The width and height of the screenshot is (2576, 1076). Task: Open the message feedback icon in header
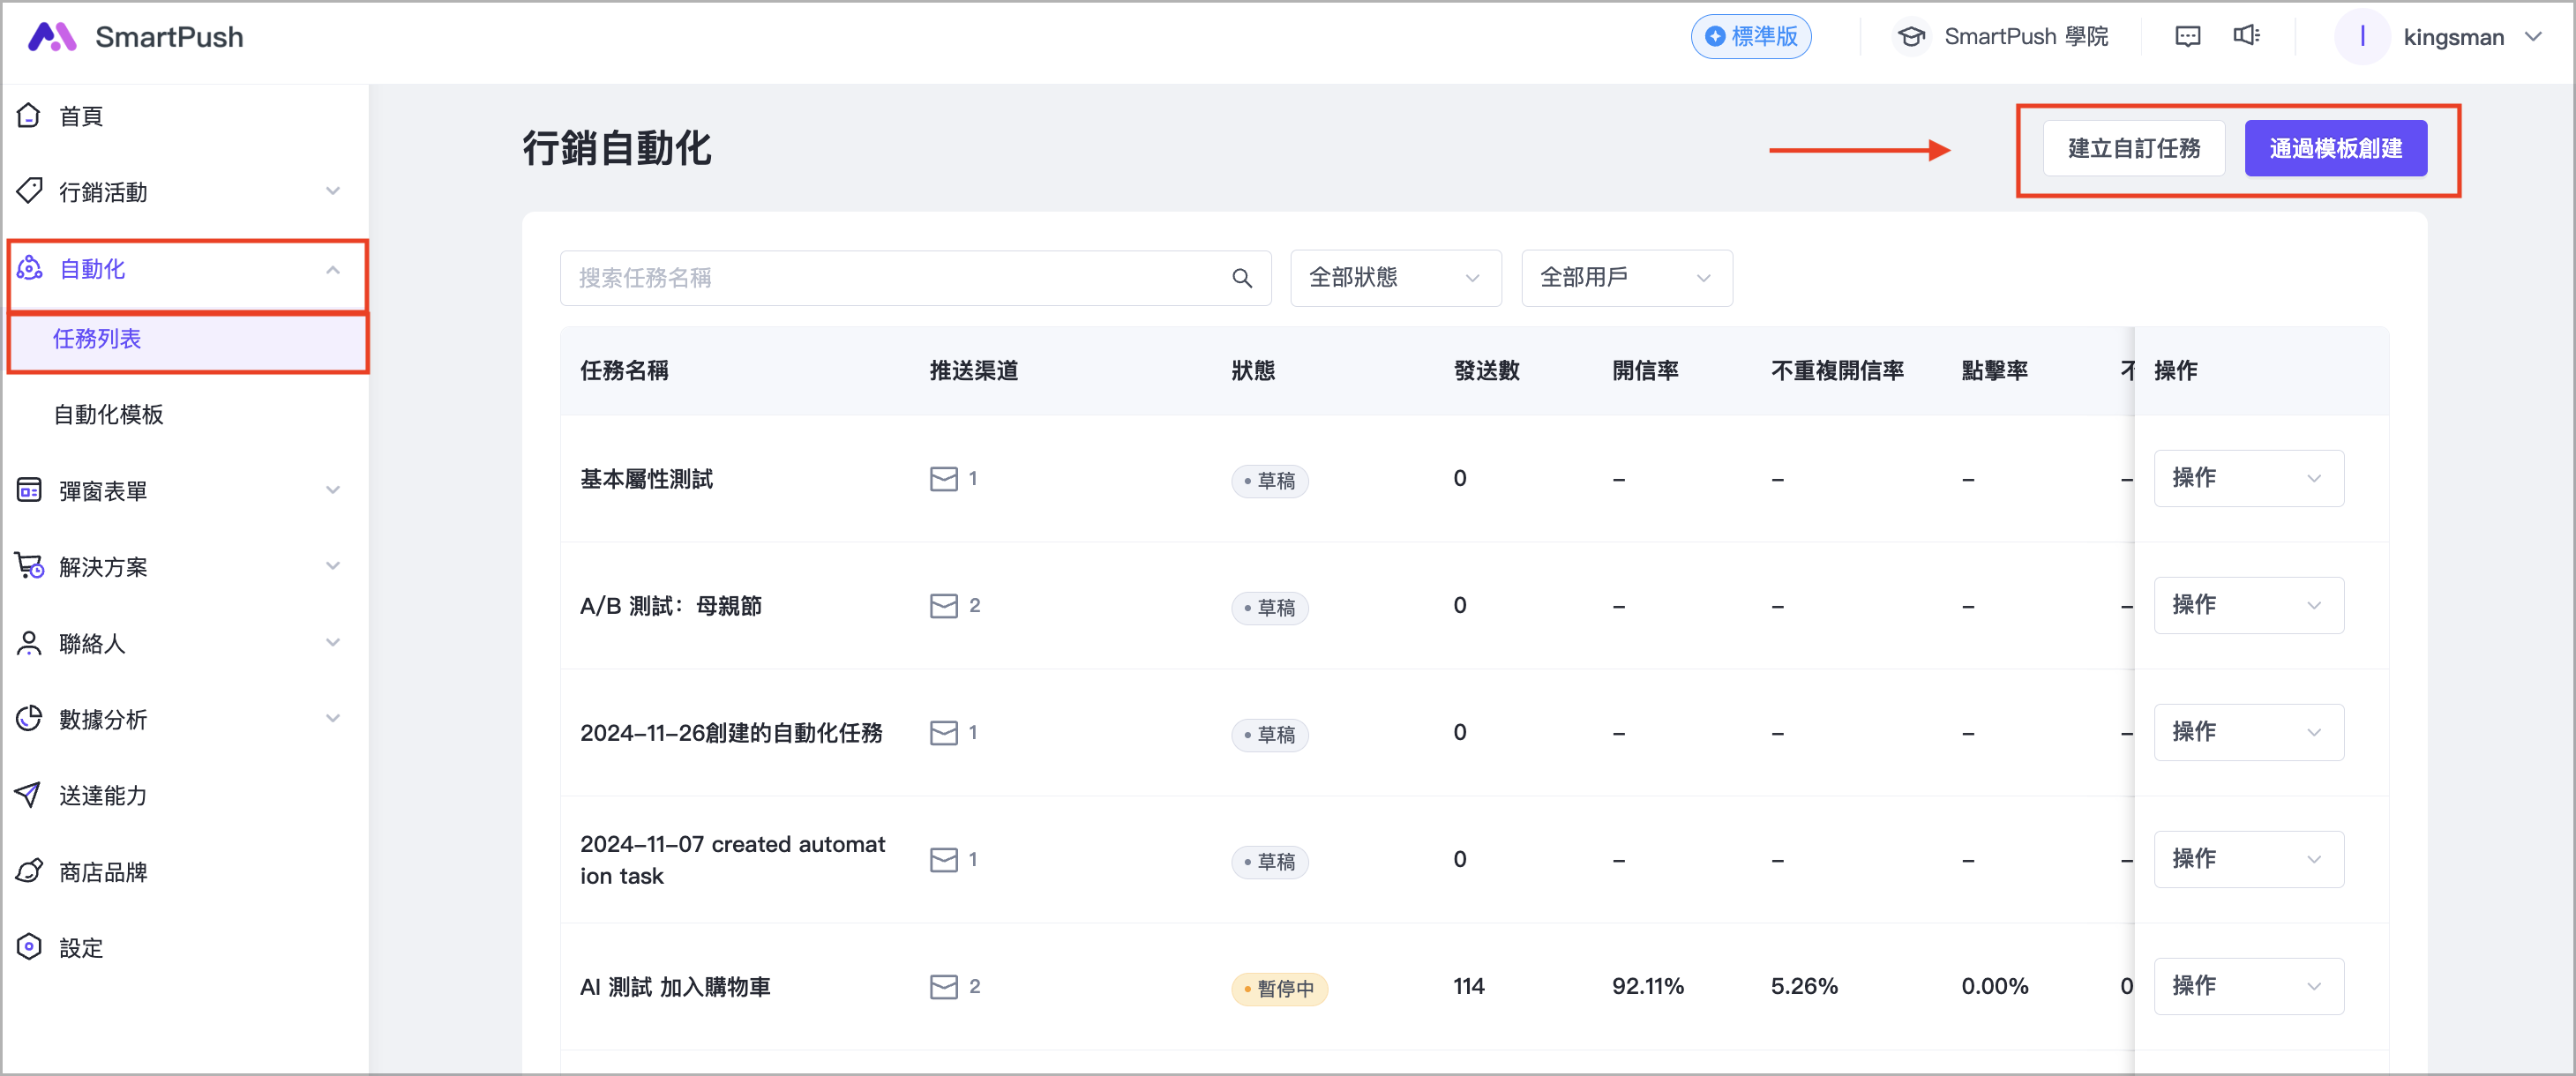coord(2187,37)
